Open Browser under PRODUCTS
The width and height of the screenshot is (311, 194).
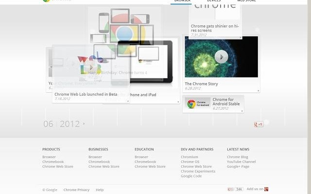point(49,157)
